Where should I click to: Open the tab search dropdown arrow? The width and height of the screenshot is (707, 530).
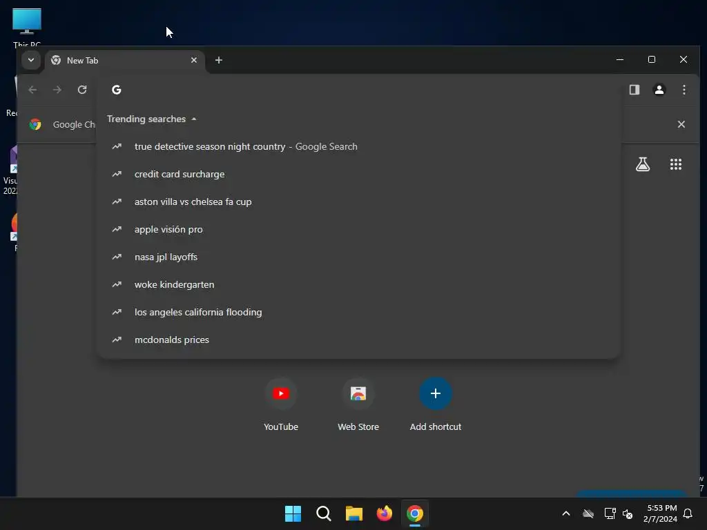[x=31, y=60]
